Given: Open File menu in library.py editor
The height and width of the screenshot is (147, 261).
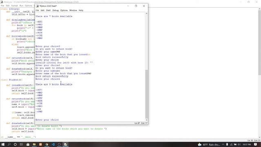Looking at the screenshot, I should 2,6.
